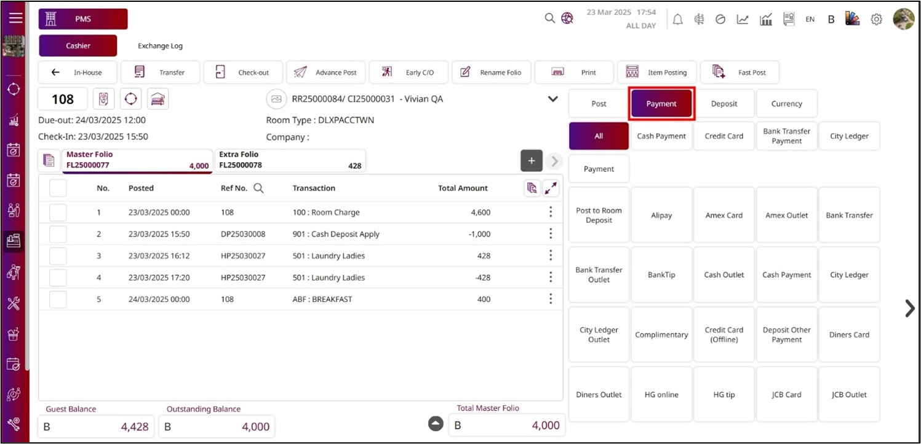Search Ref No. with magnifier icon

pos(258,189)
